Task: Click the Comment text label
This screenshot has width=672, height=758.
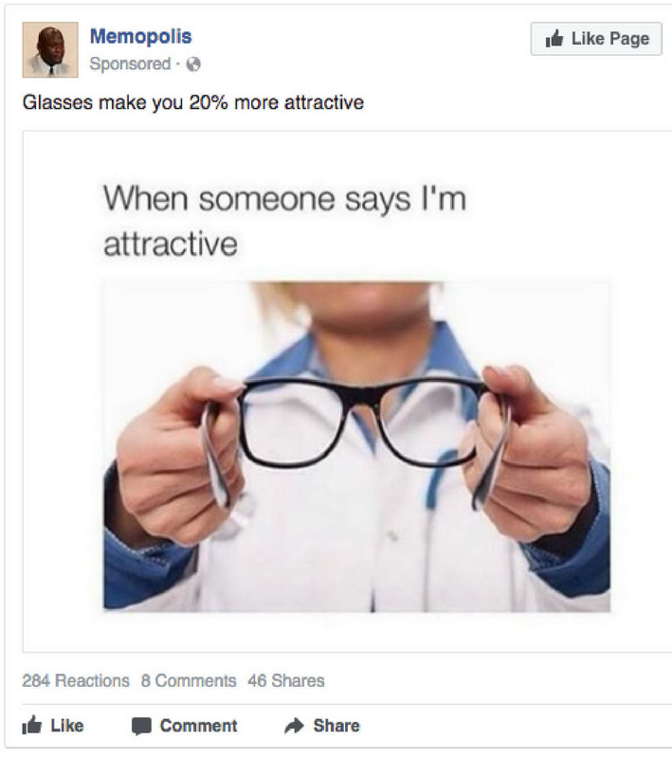Action: [199, 726]
